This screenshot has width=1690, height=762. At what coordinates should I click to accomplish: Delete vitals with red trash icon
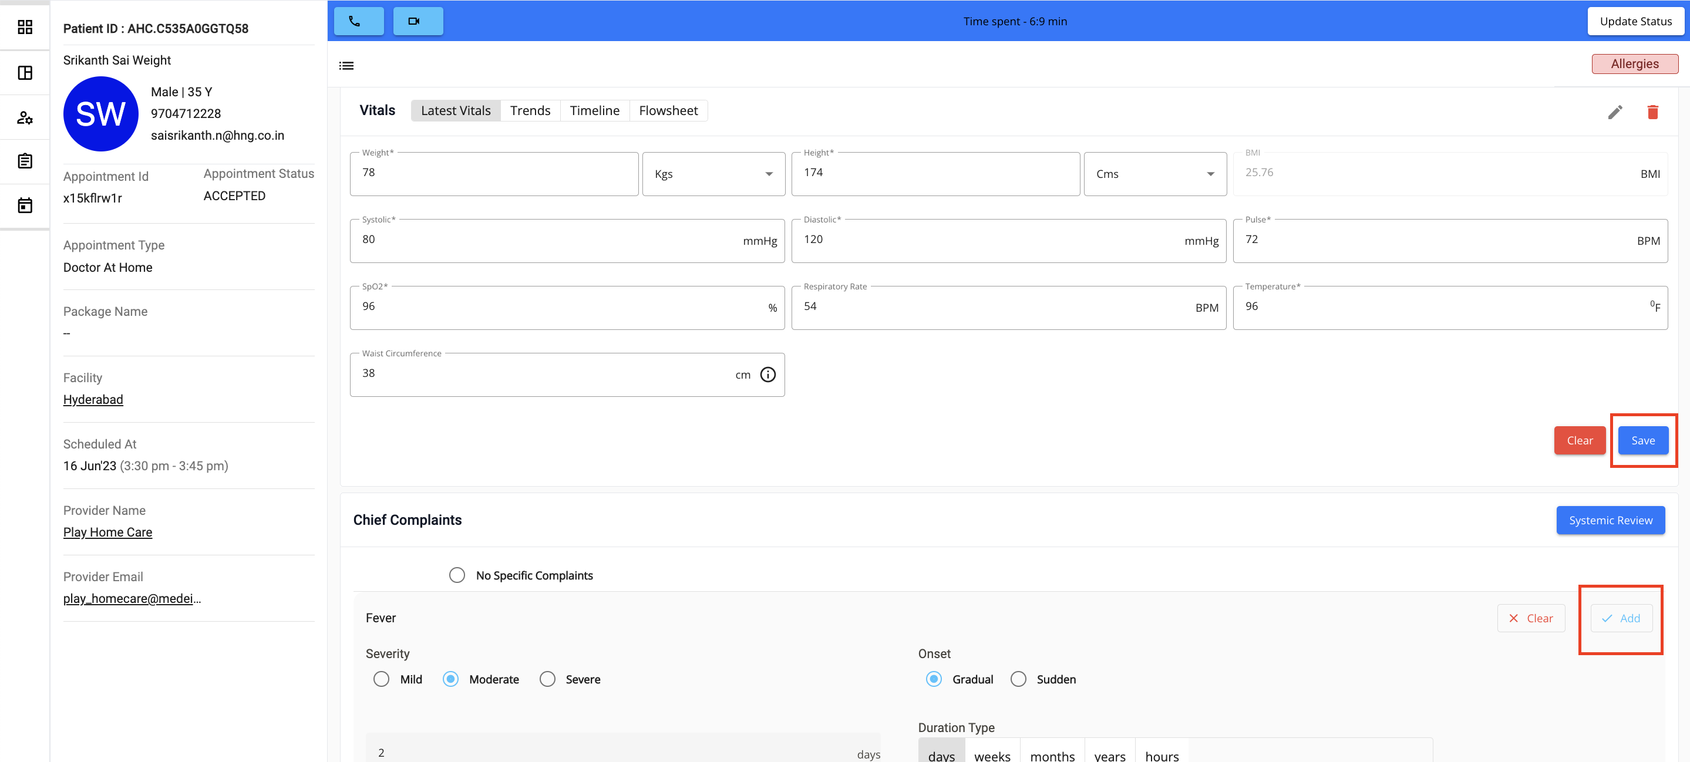pyautogui.click(x=1652, y=112)
